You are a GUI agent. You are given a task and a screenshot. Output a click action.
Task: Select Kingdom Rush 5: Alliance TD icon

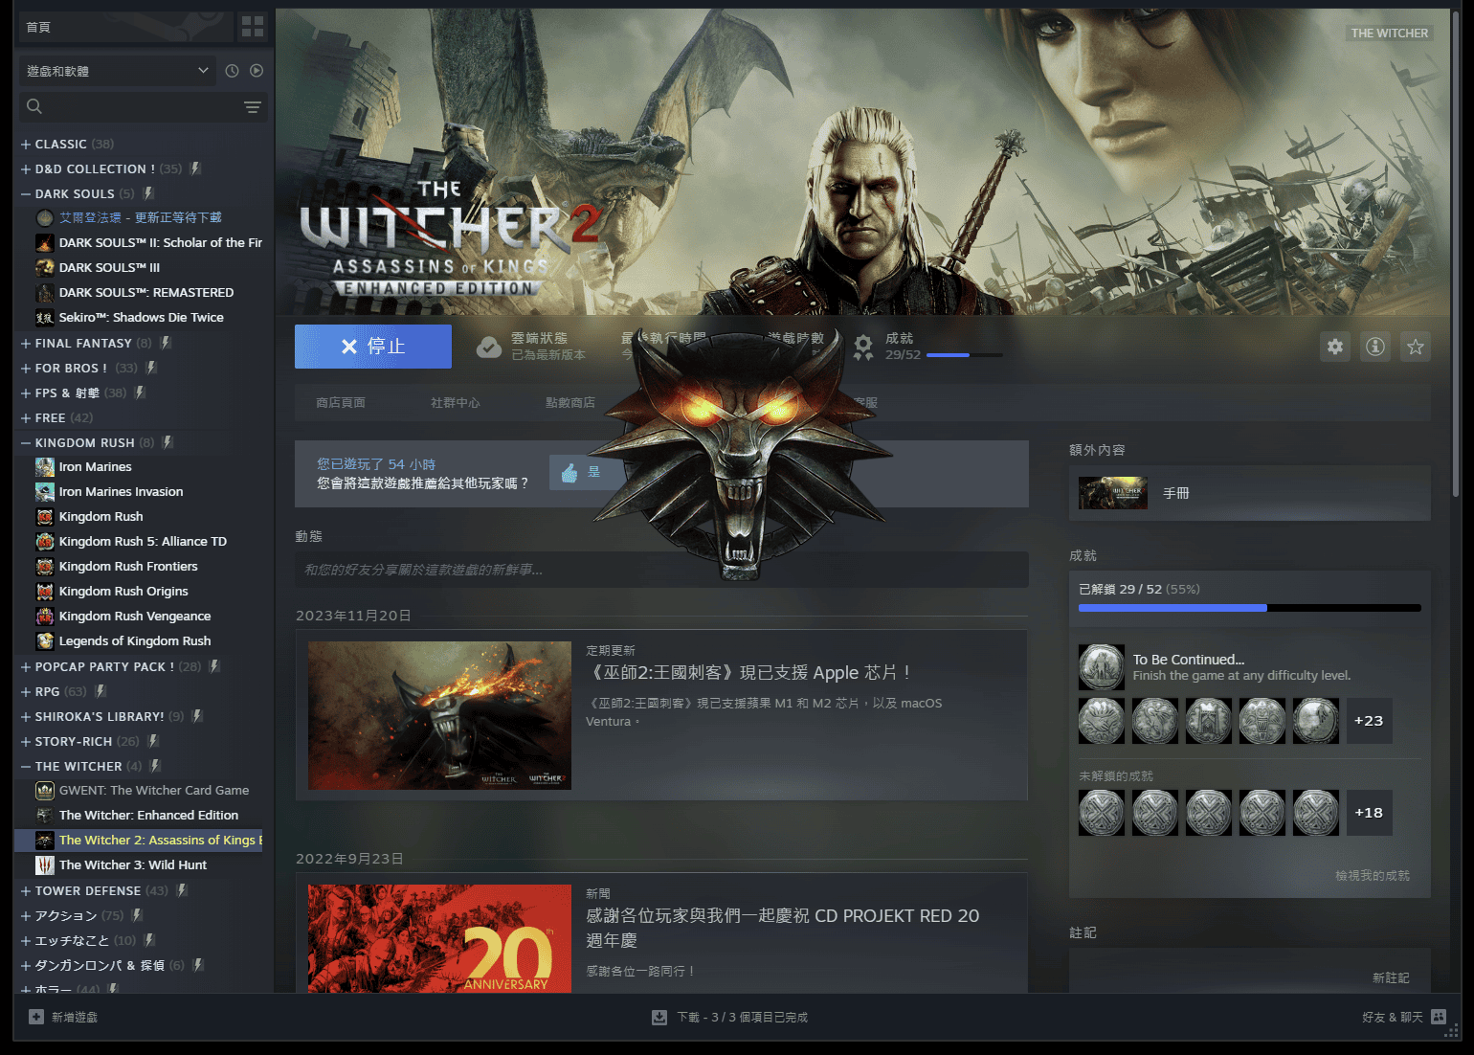tap(45, 542)
